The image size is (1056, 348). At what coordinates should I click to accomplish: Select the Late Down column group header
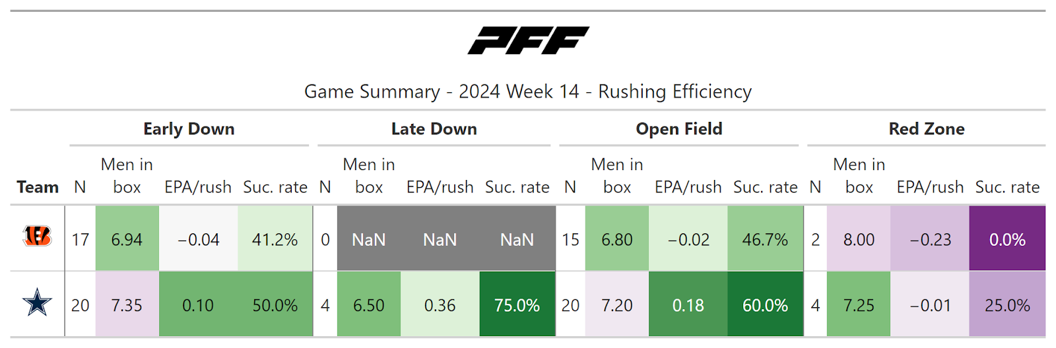click(x=434, y=129)
